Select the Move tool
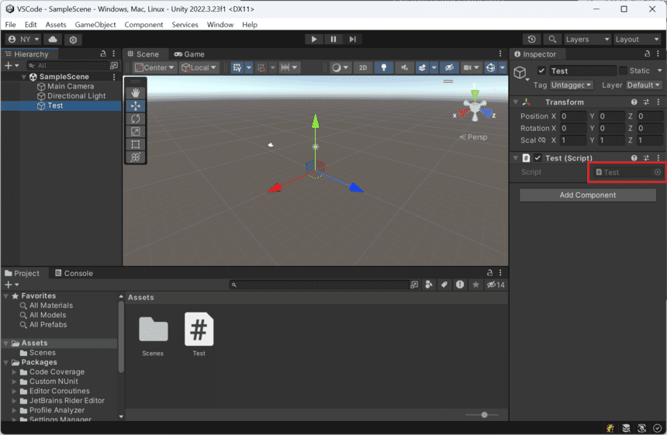This screenshot has width=667, height=435. coord(135,106)
